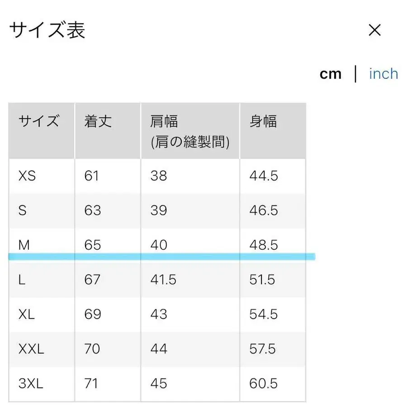The width and height of the screenshot is (407, 407).
Task: Click the S size label
Action: [x=22, y=210]
